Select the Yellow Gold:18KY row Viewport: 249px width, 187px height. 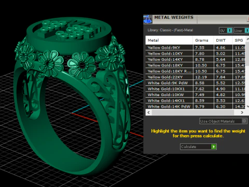pos(196,65)
